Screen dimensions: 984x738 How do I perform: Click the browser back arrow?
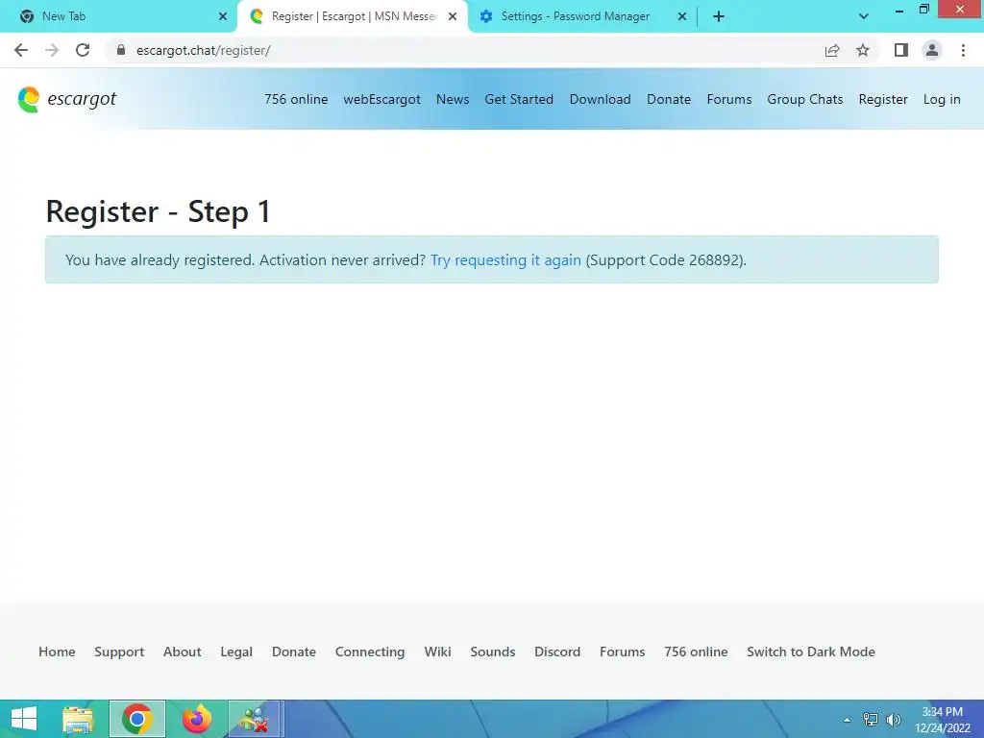click(x=21, y=50)
